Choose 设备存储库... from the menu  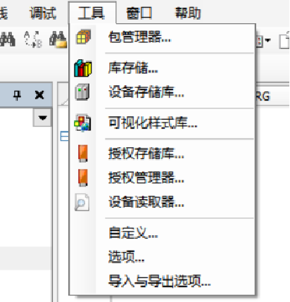tap(163, 92)
